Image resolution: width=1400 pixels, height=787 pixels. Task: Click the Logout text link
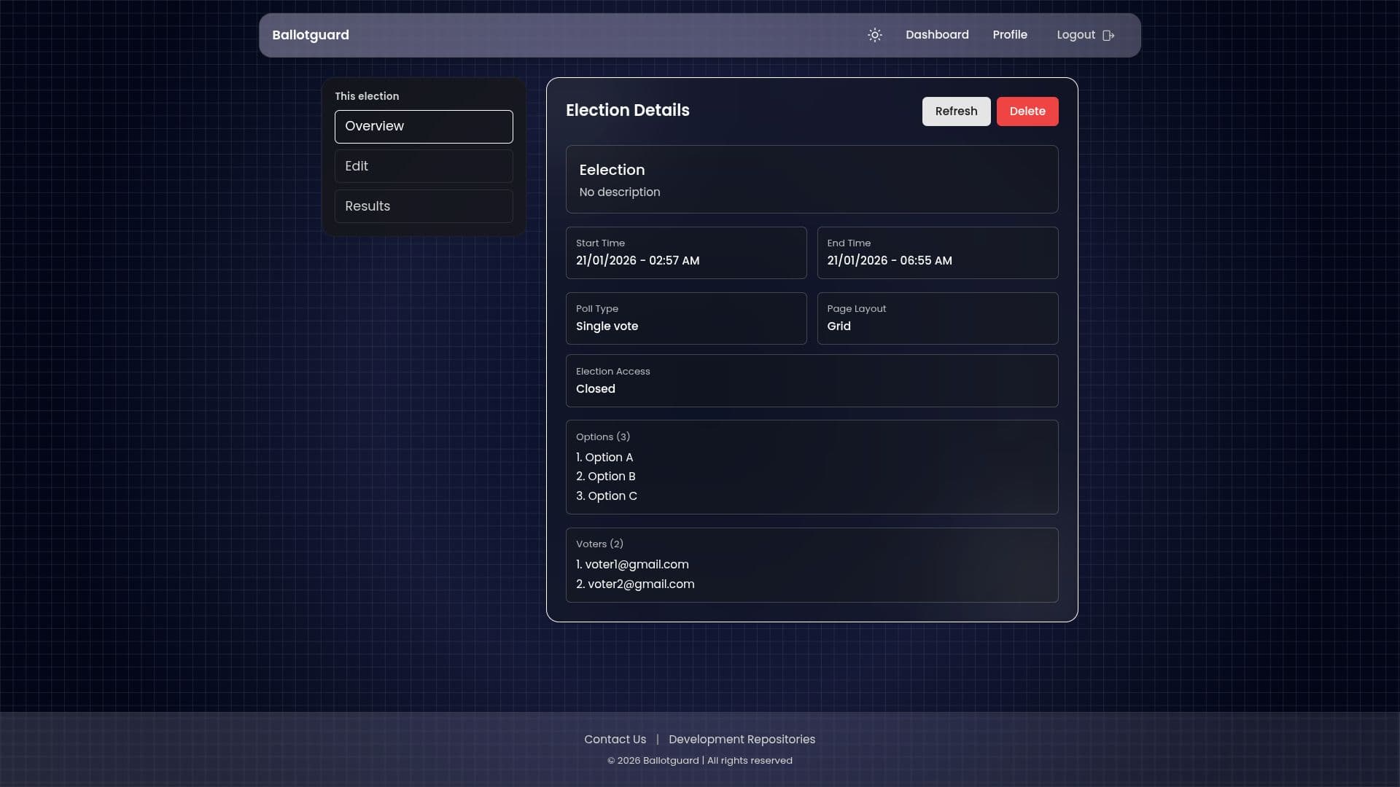click(1076, 35)
